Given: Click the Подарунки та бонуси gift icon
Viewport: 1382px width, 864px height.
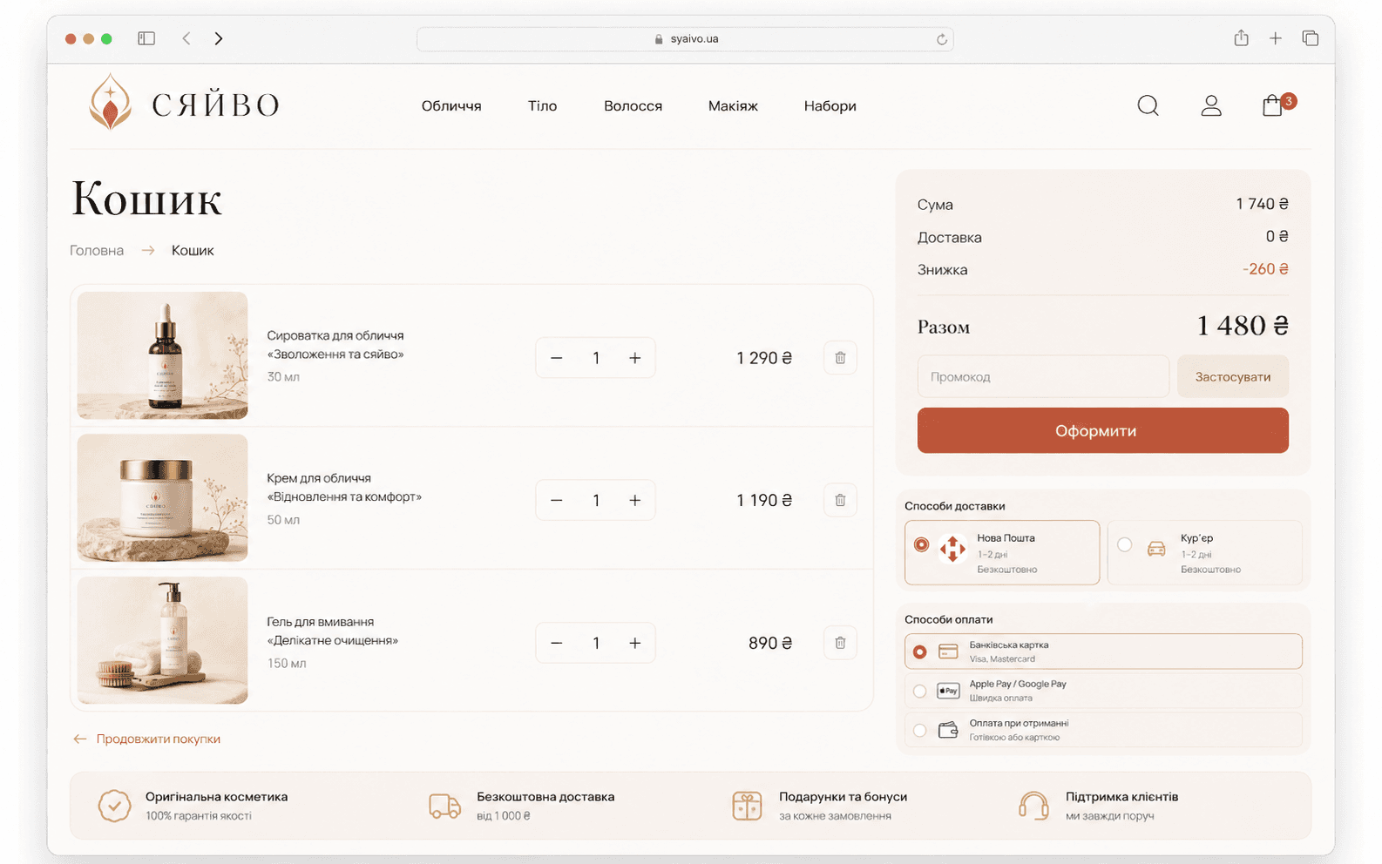Looking at the screenshot, I should tap(747, 806).
